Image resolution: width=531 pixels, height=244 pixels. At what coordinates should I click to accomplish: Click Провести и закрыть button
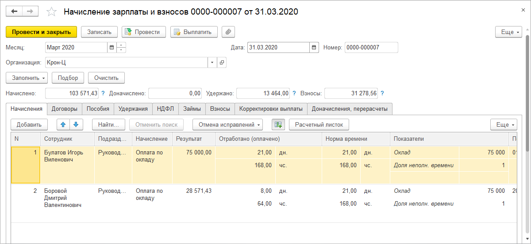pos(42,32)
